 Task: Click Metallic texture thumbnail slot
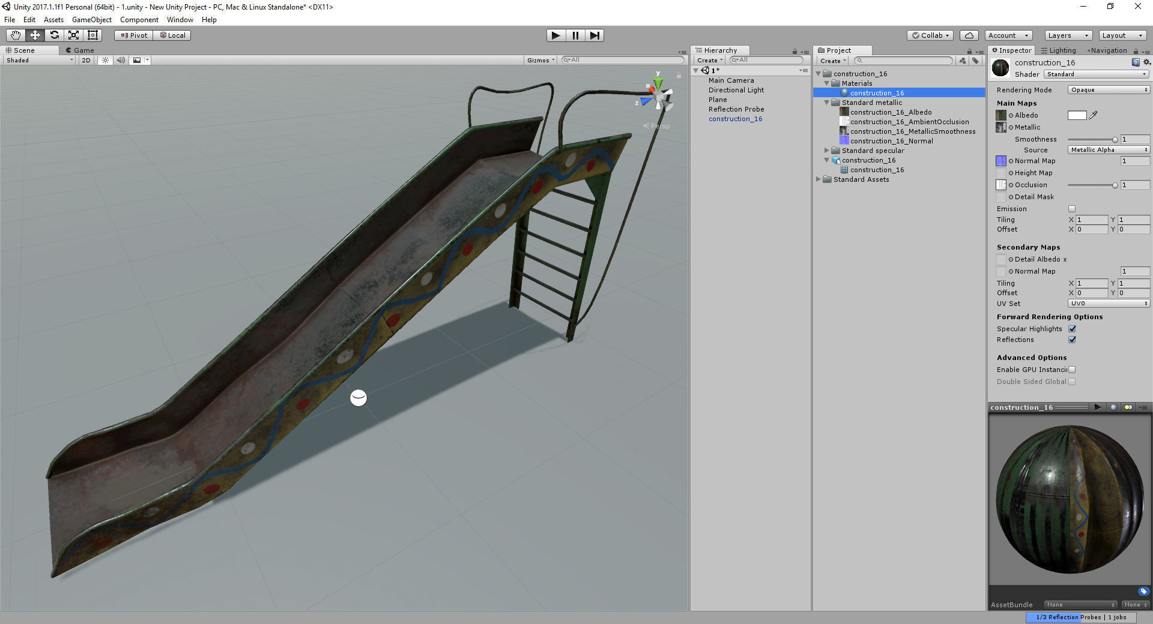[1001, 127]
